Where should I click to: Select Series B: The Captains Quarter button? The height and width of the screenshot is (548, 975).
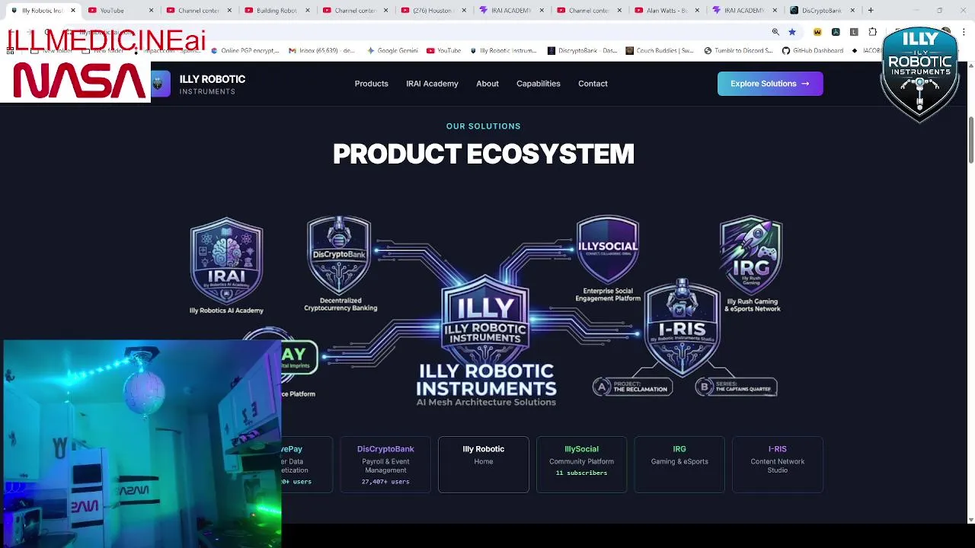click(736, 387)
